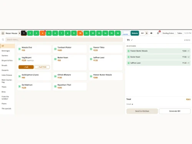Image resolution: width=192 pixels, height=144 pixels.
Task: Add Masala Chai using its green icon
Action: pos(20,49)
